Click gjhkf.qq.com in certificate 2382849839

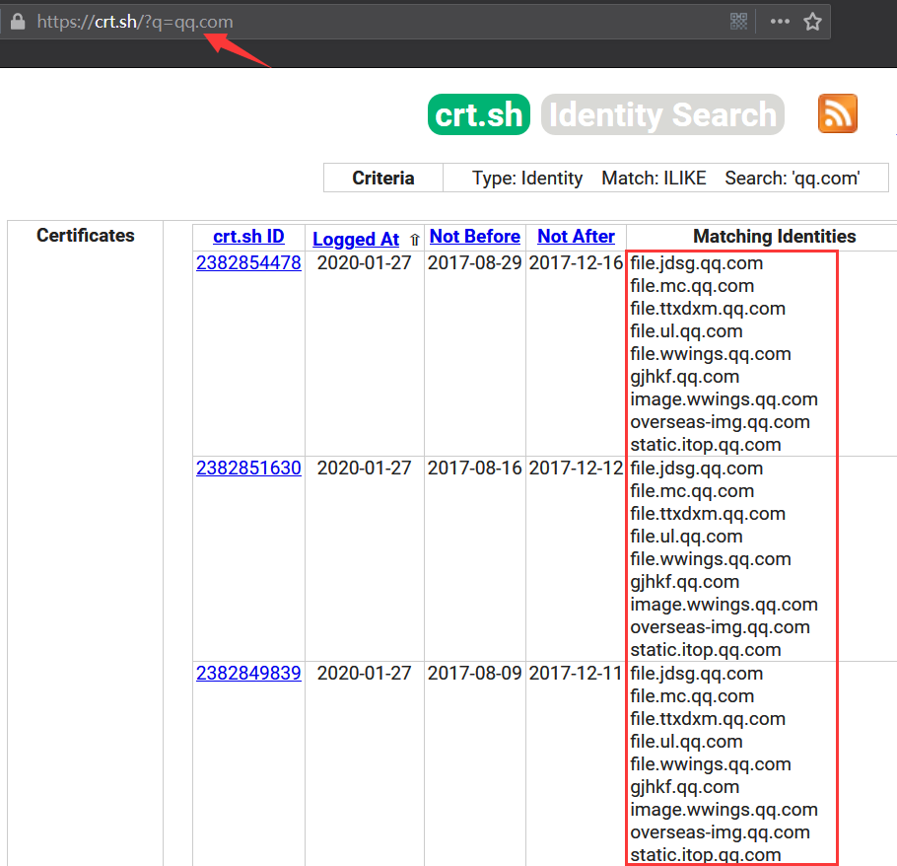(x=685, y=786)
